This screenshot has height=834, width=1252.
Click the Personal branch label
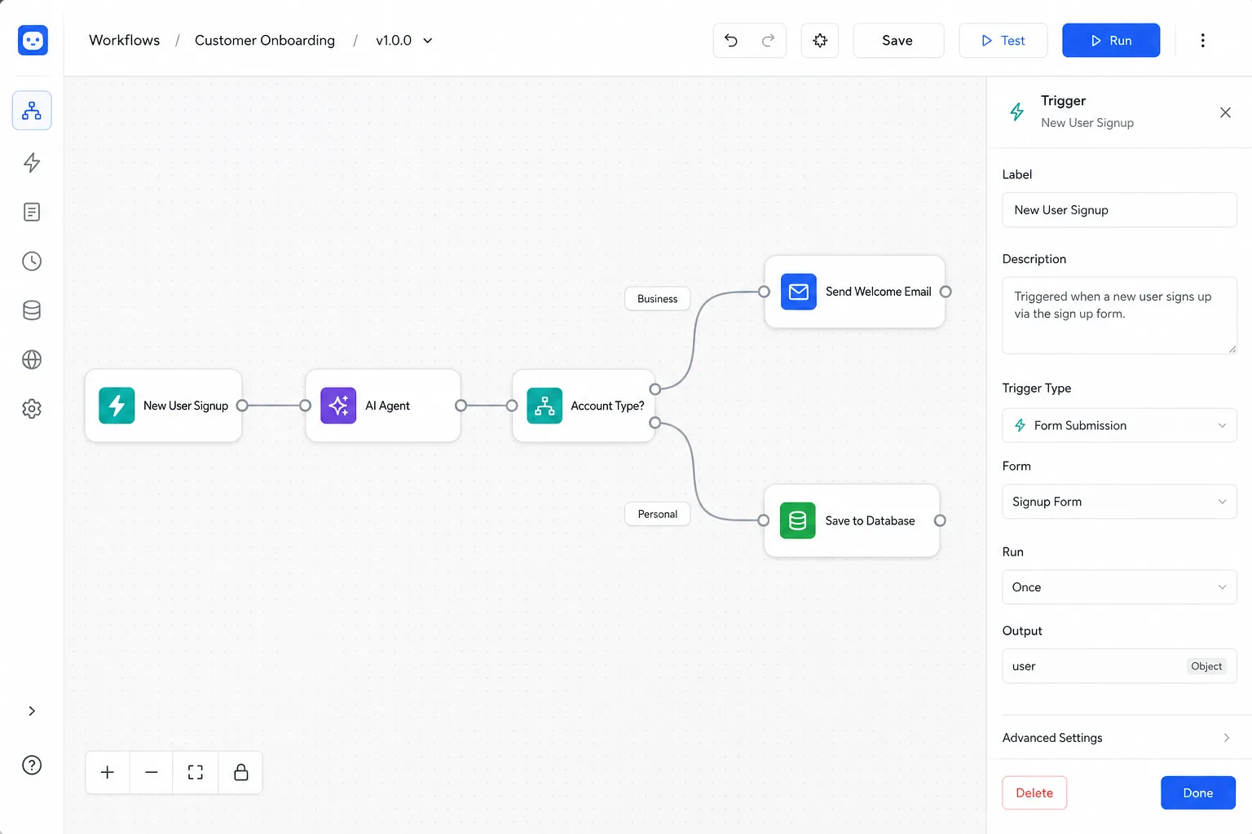pyautogui.click(x=657, y=514)
